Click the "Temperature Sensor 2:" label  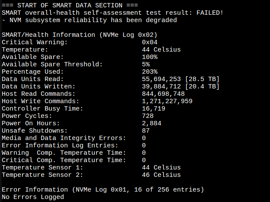pos(42,175)
